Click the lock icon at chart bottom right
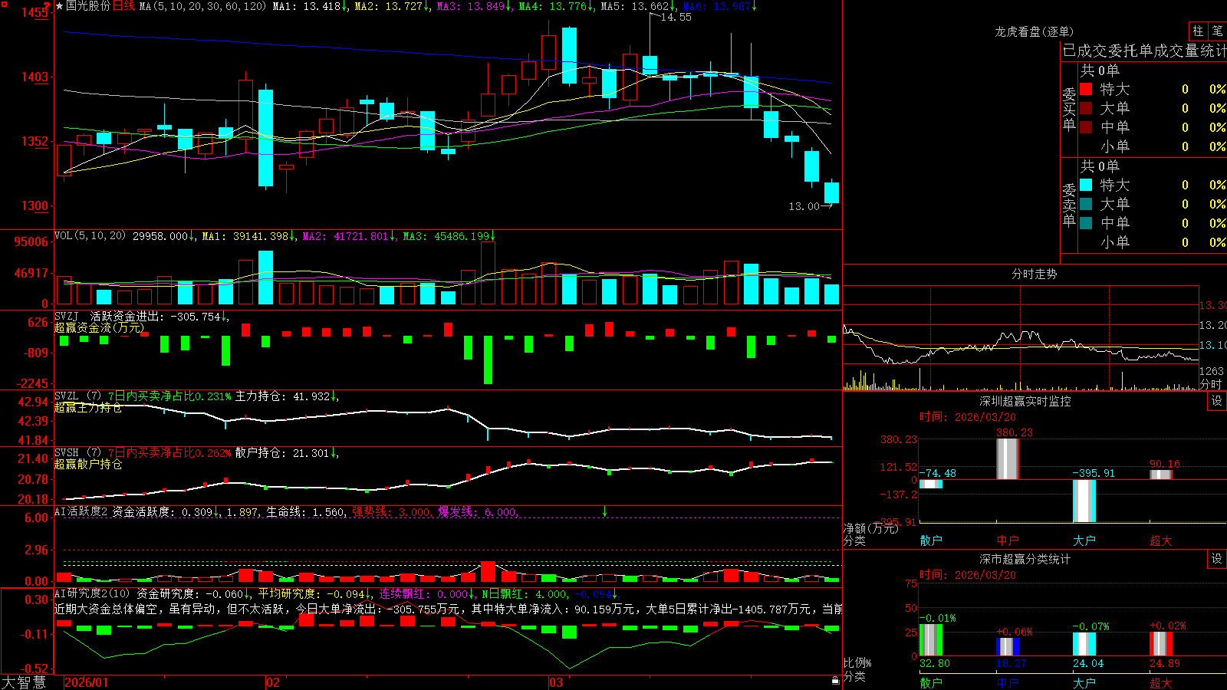1227x690 pixels. pos(836,680)
